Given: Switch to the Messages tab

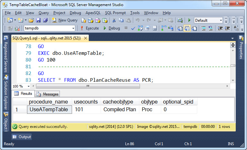Looking at the screenshot, I should coord(47,94).
